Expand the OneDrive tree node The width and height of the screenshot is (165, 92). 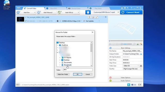coord(57,45)
